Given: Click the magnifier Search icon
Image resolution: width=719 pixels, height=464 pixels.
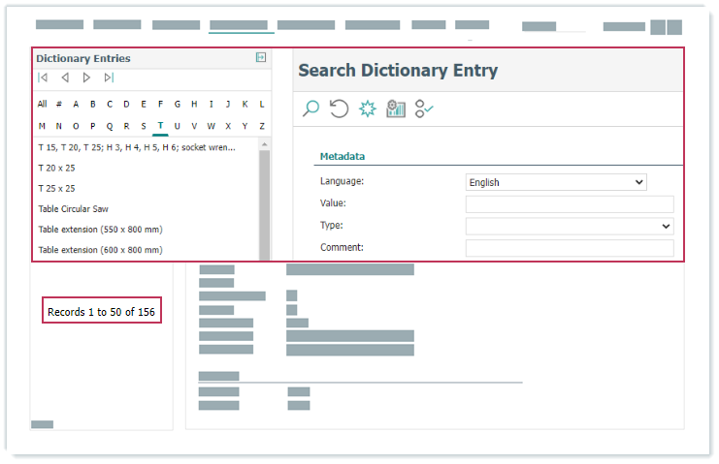Looking at the screenshot, I should [310, 108].
